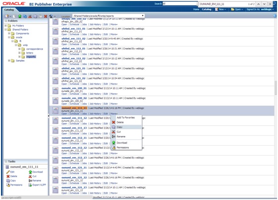The height and width of the screenshot is (200, 278).
Task: Click the help question mark icon
Action: pos(275,16)
